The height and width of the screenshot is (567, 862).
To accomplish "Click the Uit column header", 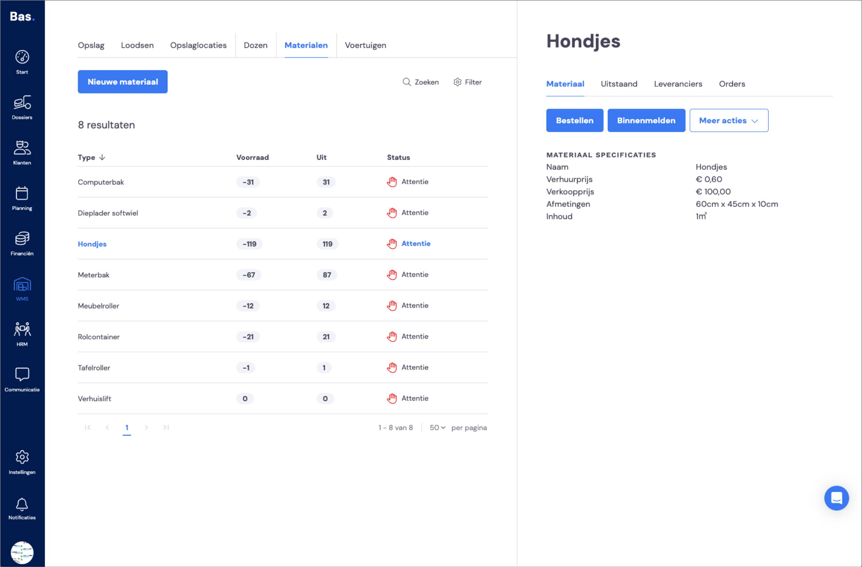I will (321, 157).
